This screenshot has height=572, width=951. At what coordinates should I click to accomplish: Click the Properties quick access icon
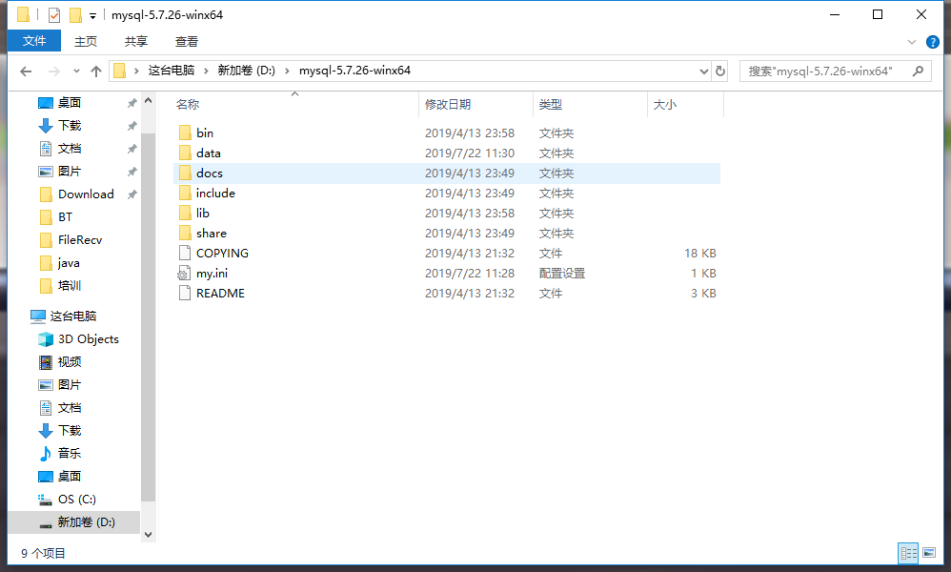pyautogui.click(x=54, y=14)
